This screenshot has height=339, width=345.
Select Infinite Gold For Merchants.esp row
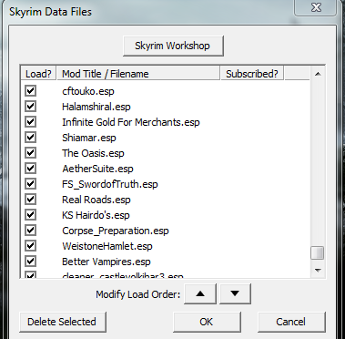[x=131, y=122]
